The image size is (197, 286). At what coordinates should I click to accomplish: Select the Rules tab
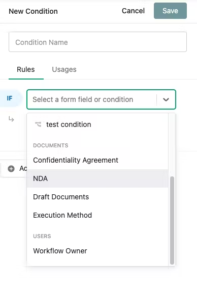pos(26,69)
